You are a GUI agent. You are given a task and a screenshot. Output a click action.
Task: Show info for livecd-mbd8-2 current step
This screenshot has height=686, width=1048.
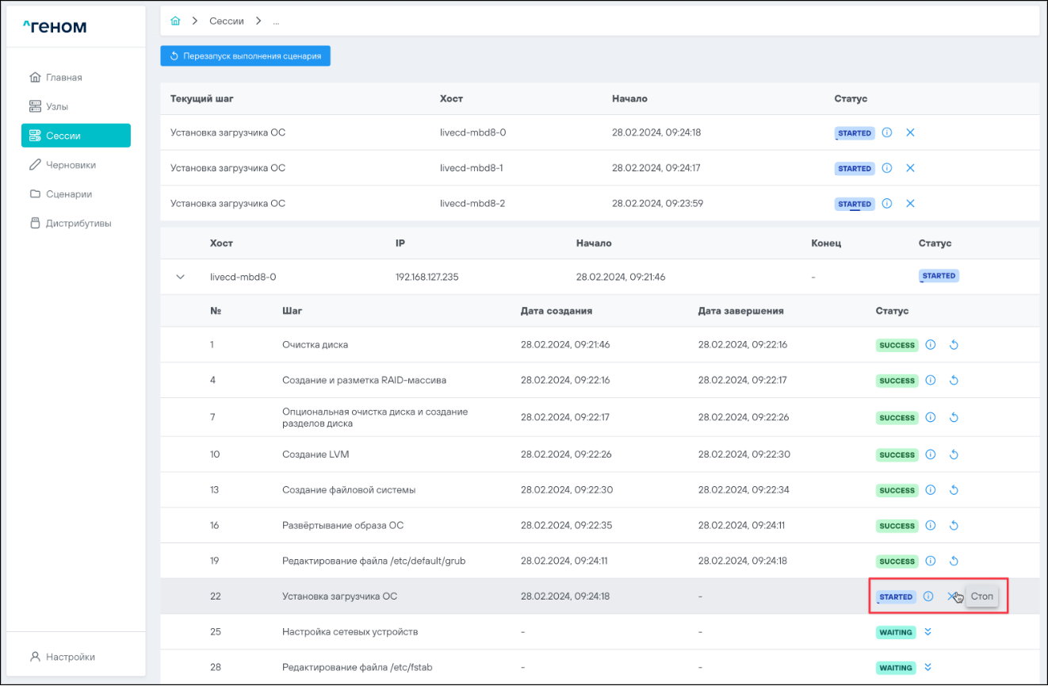coord(887,204)
